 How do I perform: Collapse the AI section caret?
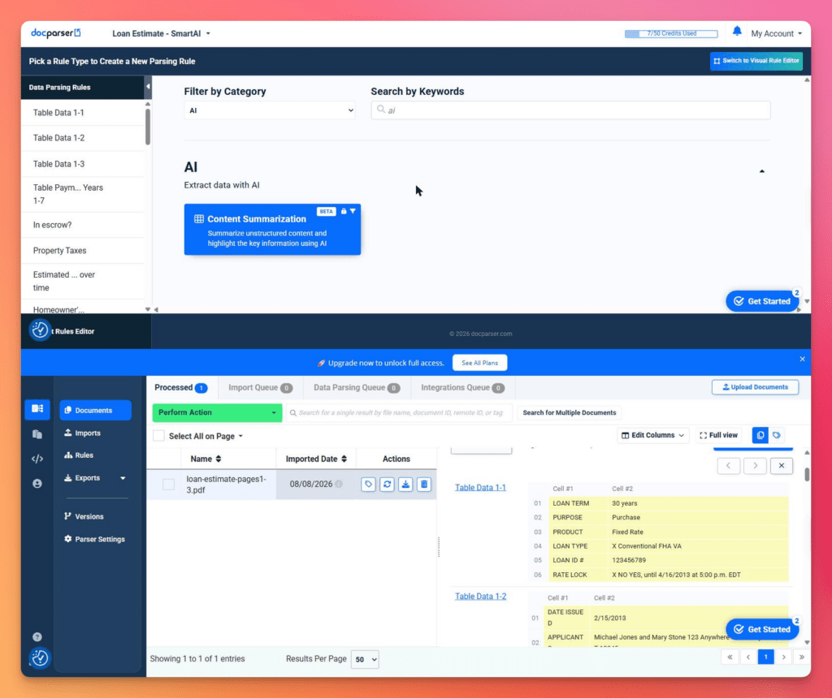tap(762, 171)
